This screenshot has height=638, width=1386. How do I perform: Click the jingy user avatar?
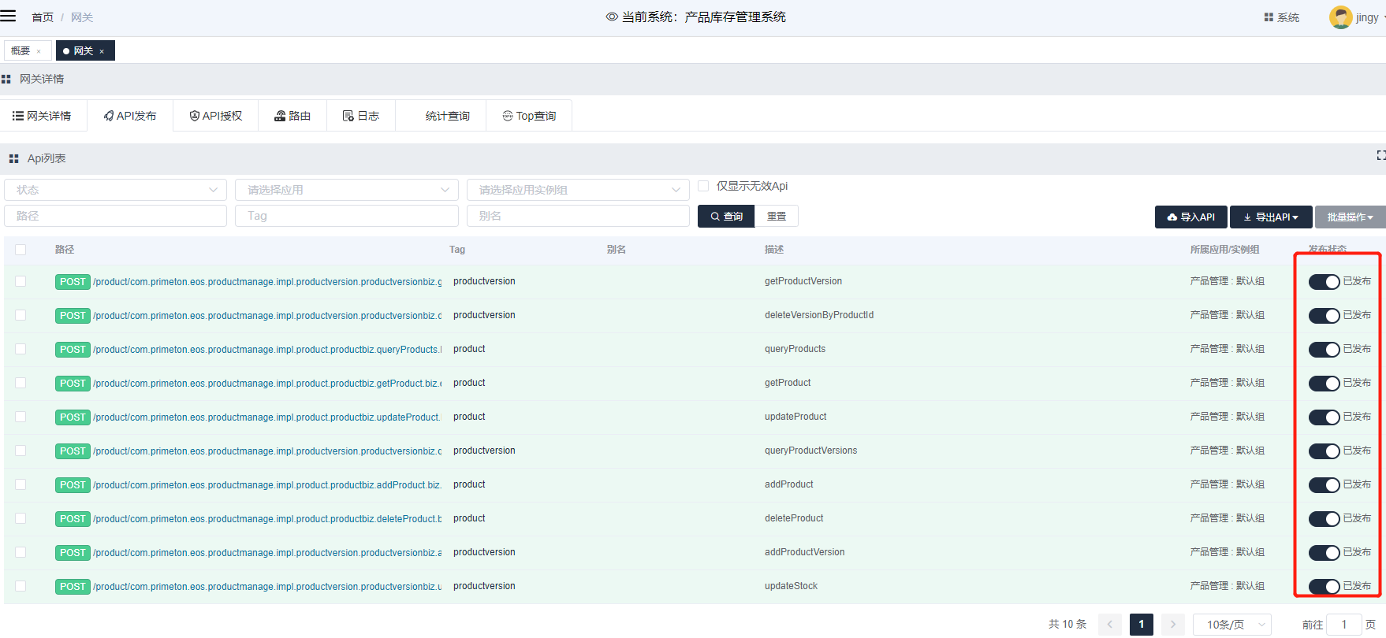[x=1340, y=17]
